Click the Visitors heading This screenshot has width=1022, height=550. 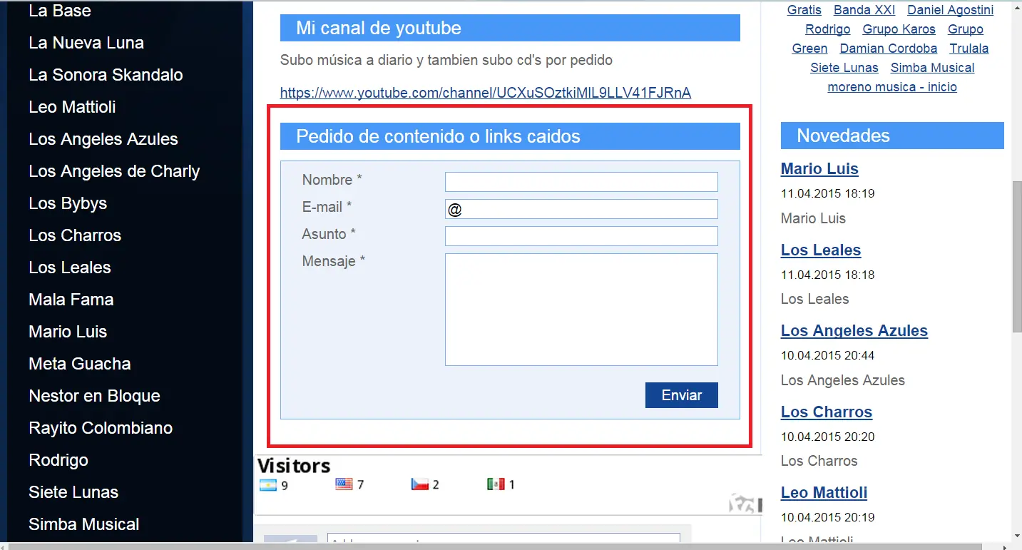click(294, 467)
